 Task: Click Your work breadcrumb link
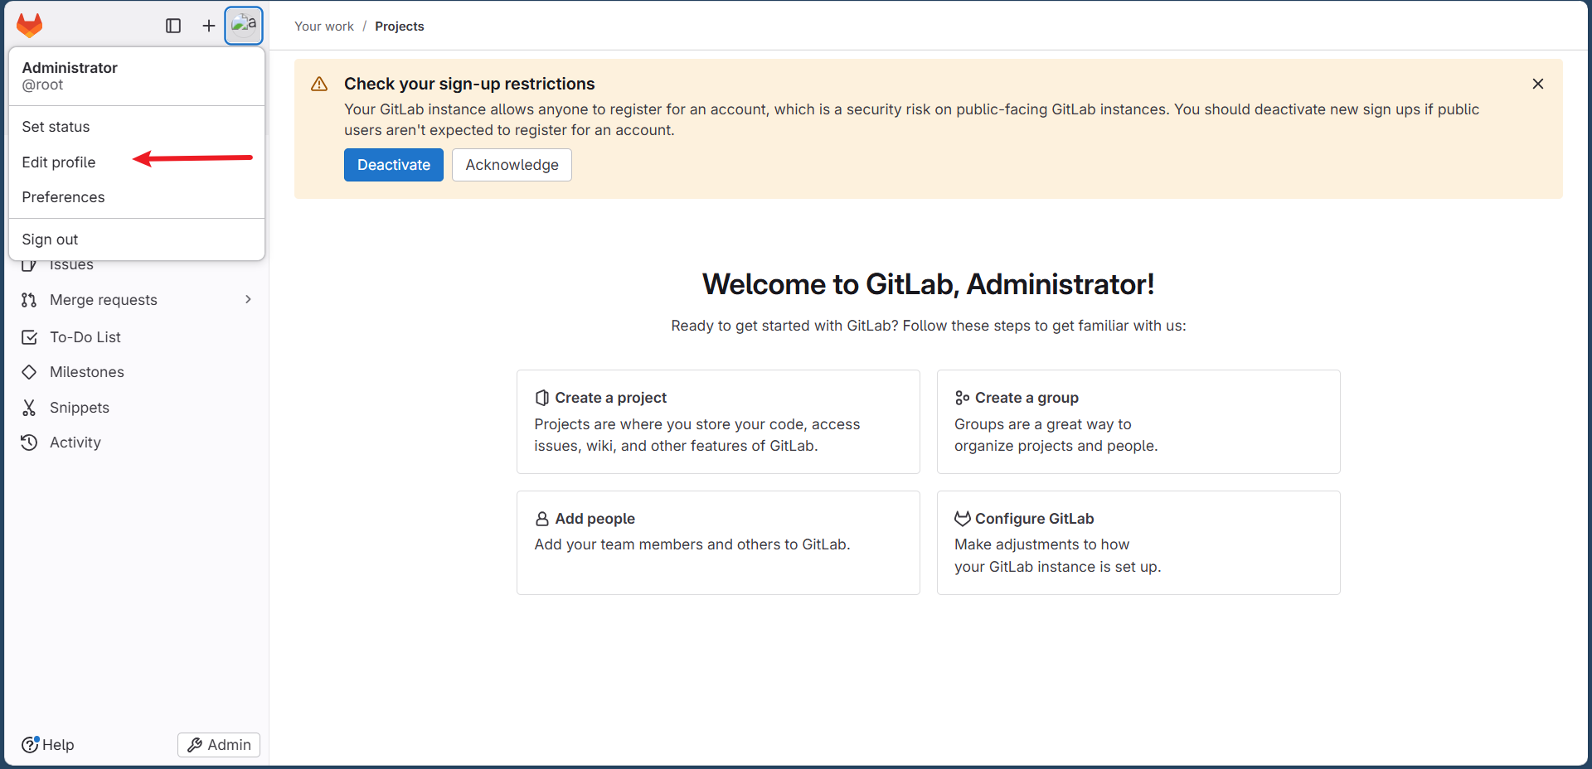coord(324,27)
